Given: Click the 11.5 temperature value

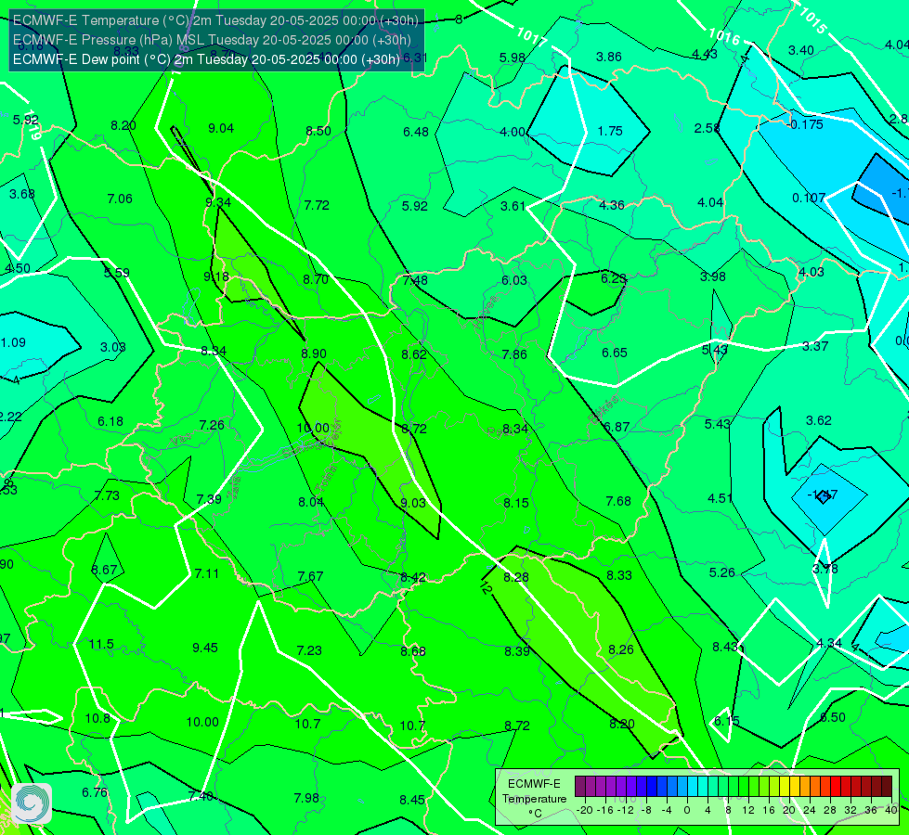Looking at the screenshot, I should 101,645.
